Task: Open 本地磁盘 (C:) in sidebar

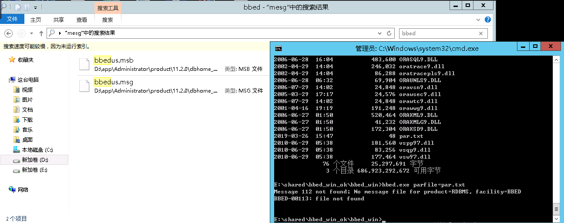Action: (37, 150)
